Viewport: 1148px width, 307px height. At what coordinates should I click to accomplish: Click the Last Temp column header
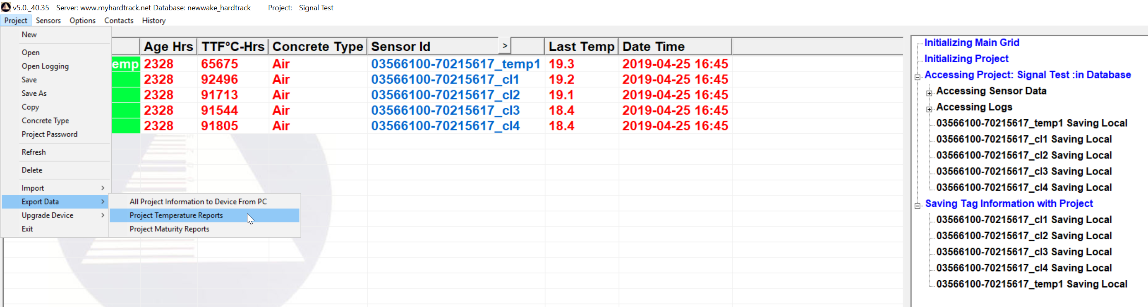point(581,47)
